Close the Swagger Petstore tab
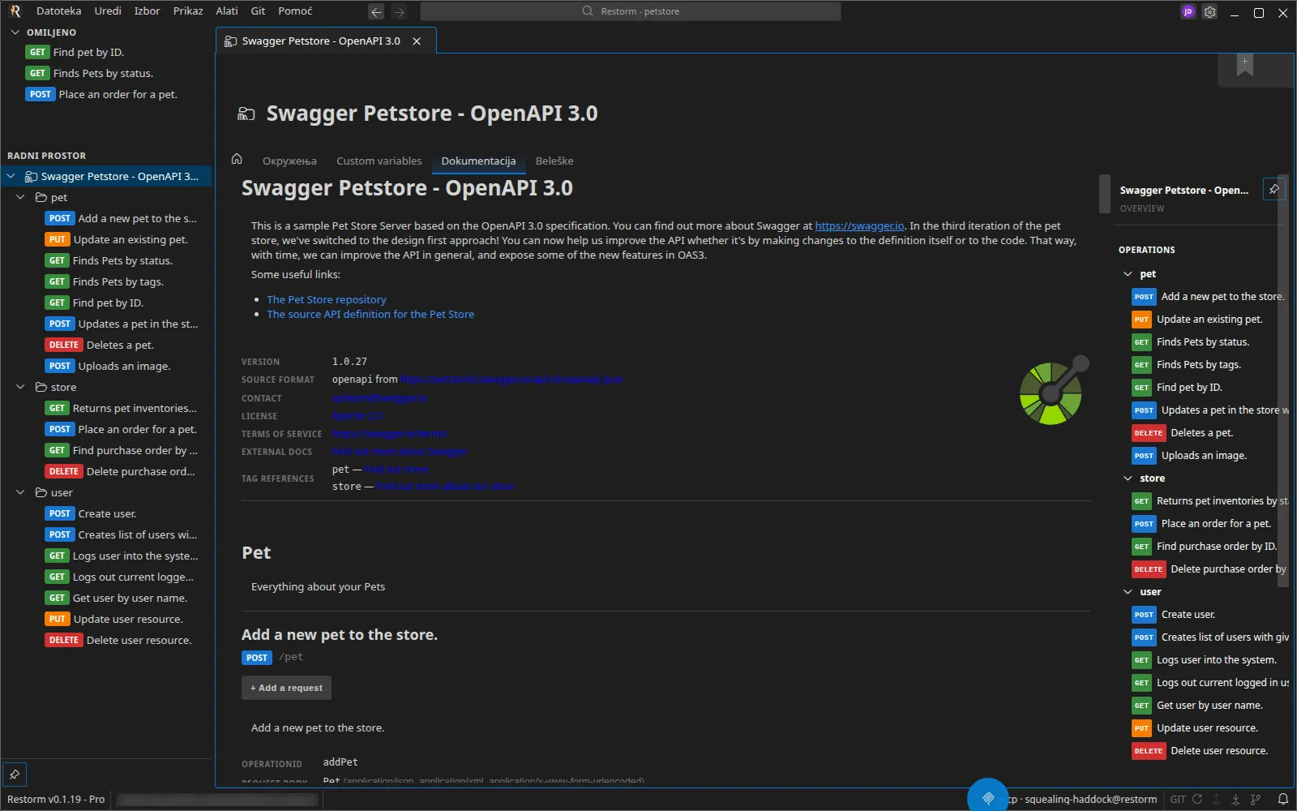1297x811 pixels. click(417, 41)
